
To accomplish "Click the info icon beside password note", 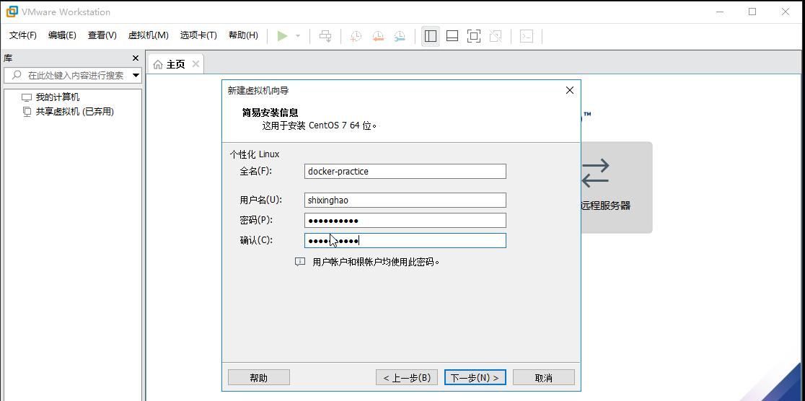I will pos(300,262).
